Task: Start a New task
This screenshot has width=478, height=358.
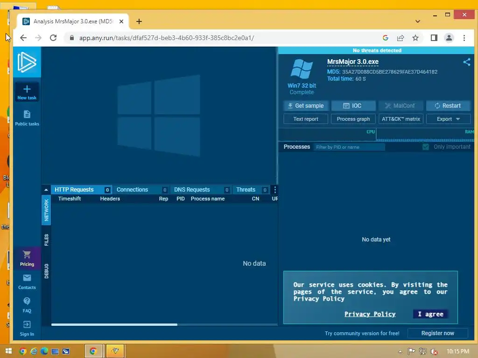Action: 27,92
